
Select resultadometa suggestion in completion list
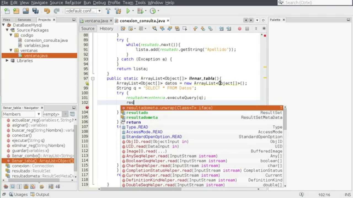(202, 117)
